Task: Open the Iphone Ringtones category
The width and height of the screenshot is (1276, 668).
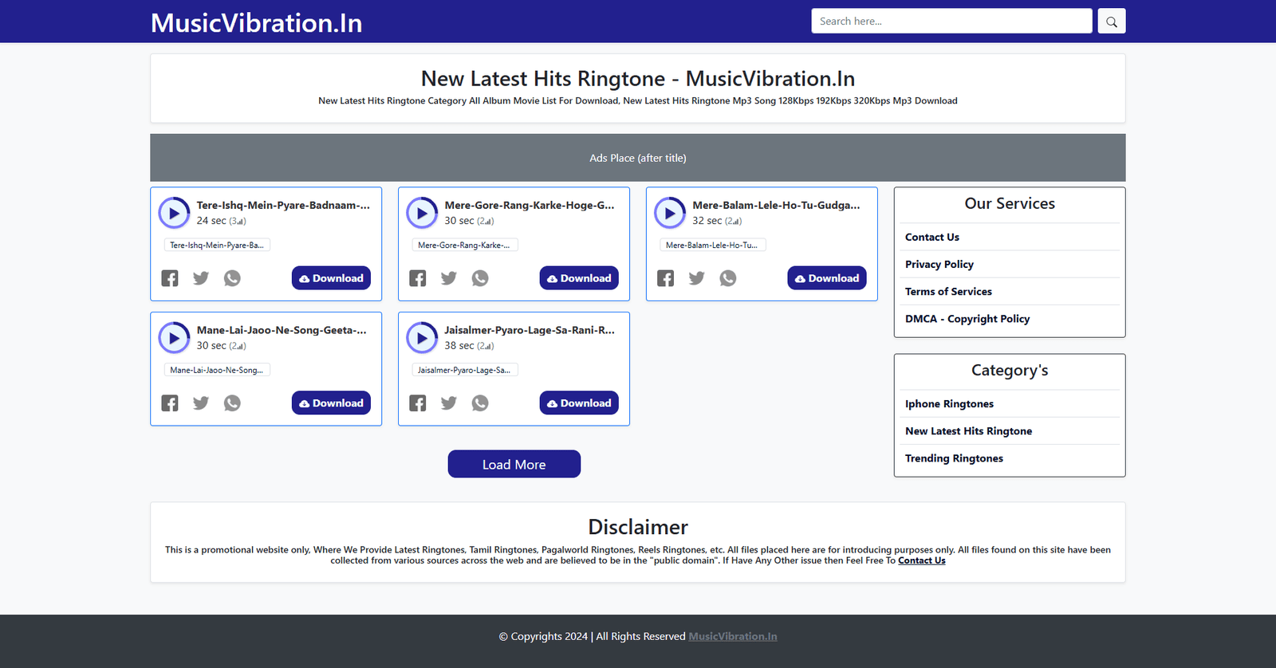Action: 949,404
